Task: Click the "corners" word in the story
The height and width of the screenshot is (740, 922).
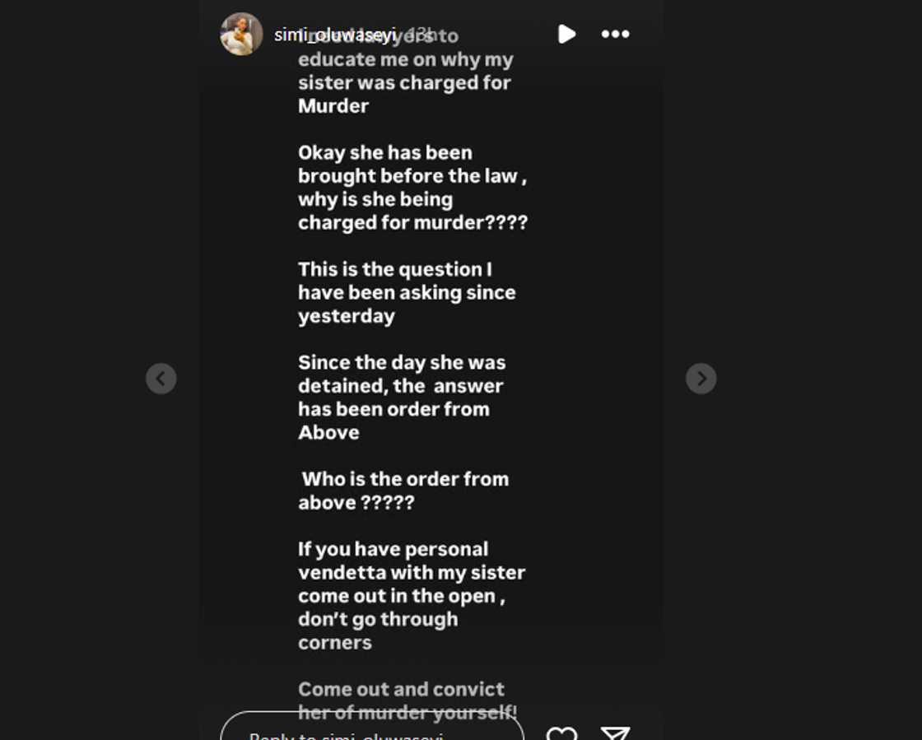Action: coord(335,643)
